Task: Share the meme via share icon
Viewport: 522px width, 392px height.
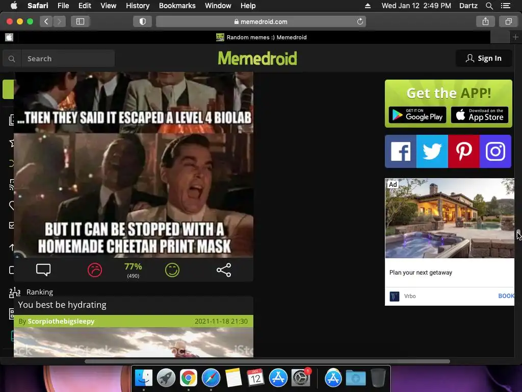Action: 224,269
